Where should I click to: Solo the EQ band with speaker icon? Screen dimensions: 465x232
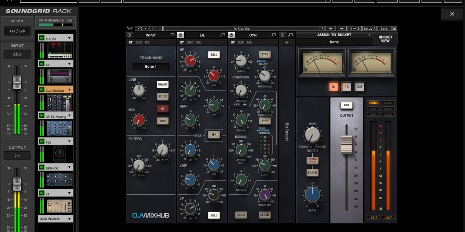[x=214, y=135]
